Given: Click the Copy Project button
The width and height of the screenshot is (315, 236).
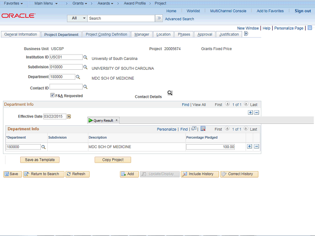Looking at the screenshot, I should 113,160.
